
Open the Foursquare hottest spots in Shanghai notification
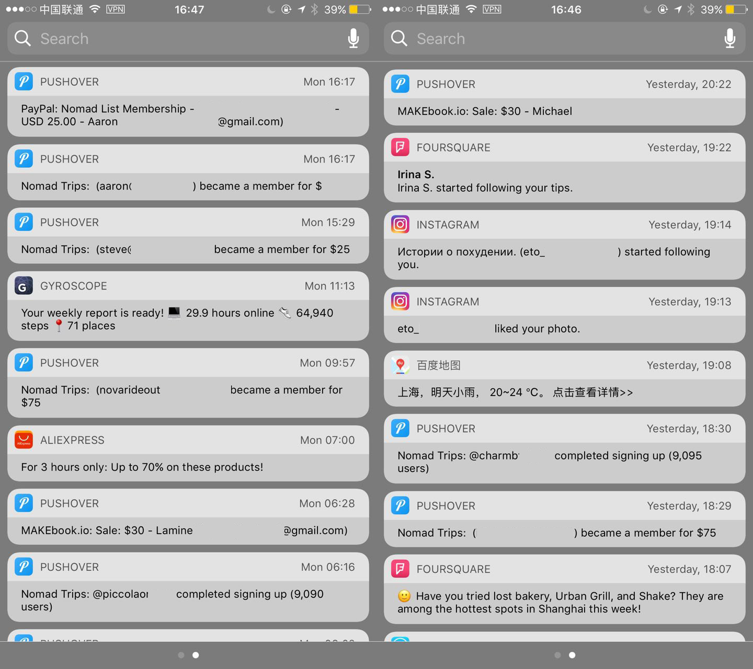565,590
